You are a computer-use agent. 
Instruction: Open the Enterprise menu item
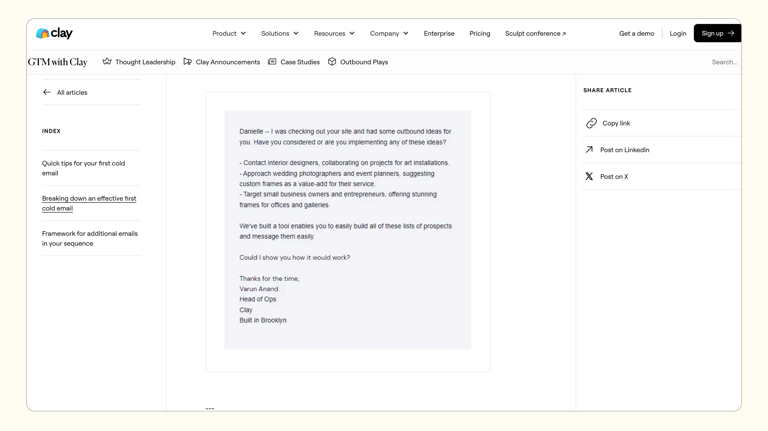(x=439, y=33)
